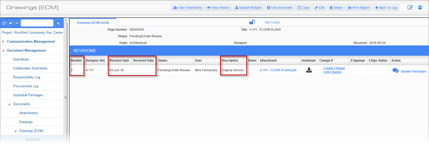Click the sidebar scrollbar up arrow
The image size is (429, 144).
click(66, 20)
